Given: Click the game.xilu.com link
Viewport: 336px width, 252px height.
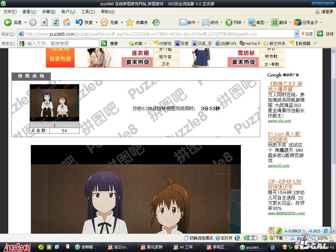Looking at the screenshot, I should (280, 121).
